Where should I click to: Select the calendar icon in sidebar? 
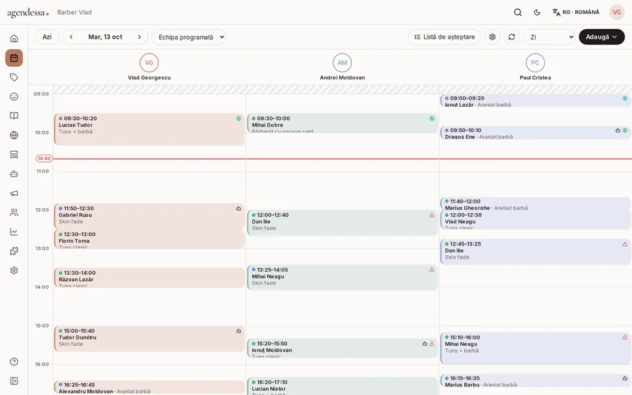pyautogui.click(x=14, y=58)
